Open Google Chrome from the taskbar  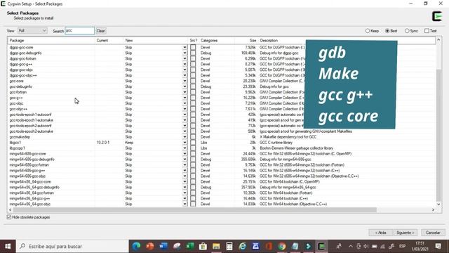tap(282, 246)
